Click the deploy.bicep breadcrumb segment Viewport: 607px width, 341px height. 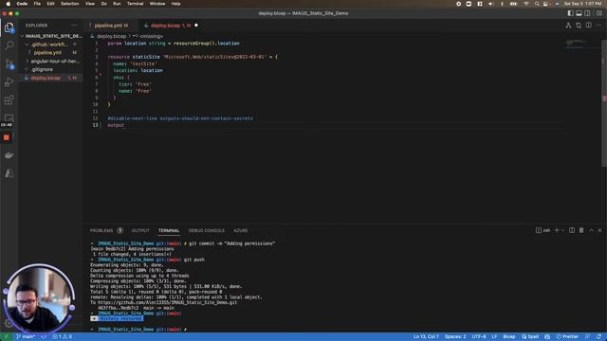coord(111,36)
